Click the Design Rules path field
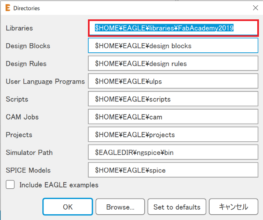This screenshot has height=220, width=263. [x=173, y=63]
